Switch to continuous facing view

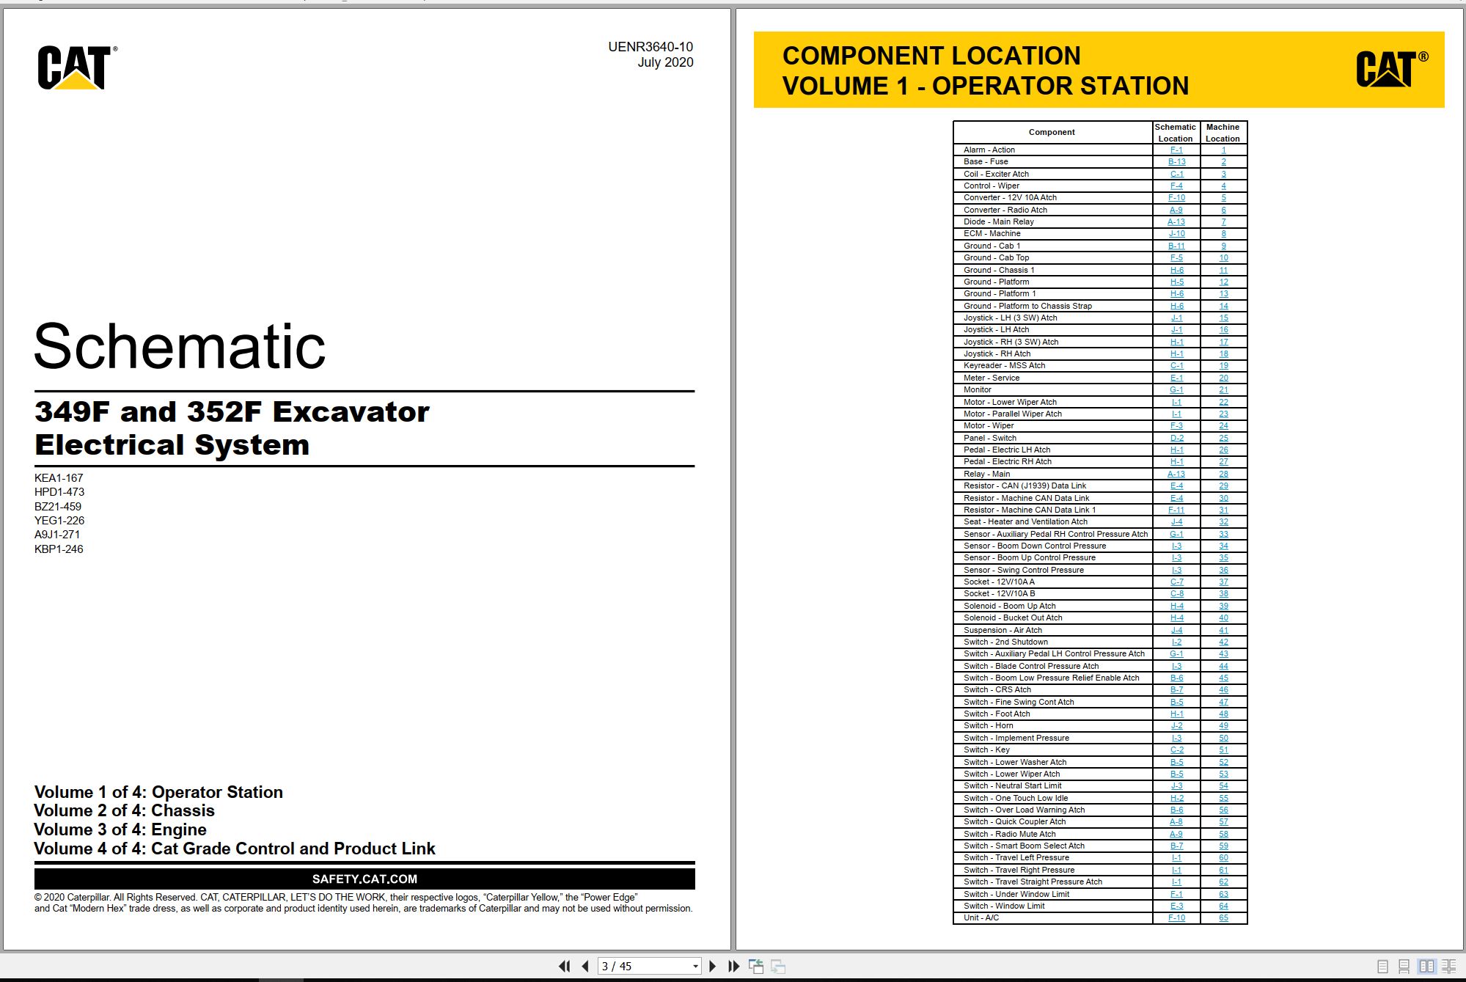coord(1449,967)
